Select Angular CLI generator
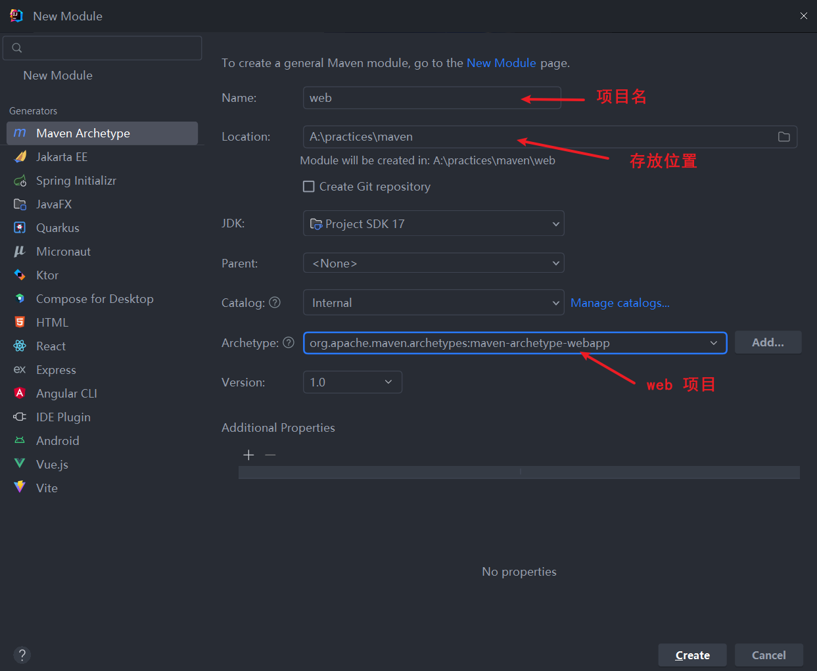 pos(102,394)
